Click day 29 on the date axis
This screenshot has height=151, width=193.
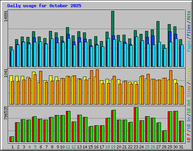pos(170,147)
